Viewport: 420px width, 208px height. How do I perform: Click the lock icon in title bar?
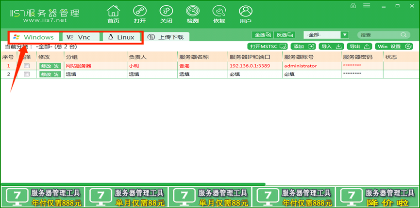pyautogui.click(x=353, y=6)
